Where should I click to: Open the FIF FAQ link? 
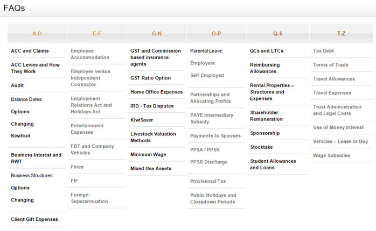pyautogui.click(x=74, y=181)
